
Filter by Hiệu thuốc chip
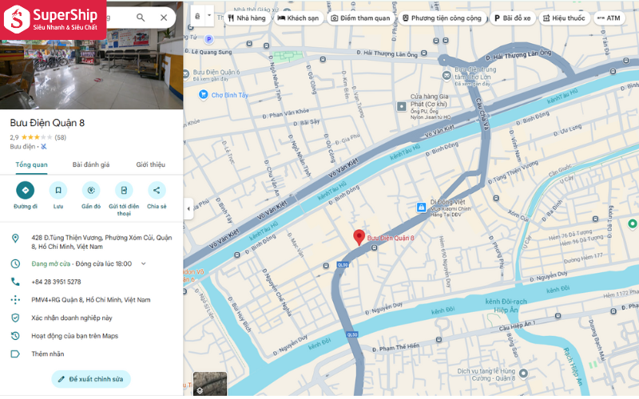pyautogui.click(x=564, y=18)
